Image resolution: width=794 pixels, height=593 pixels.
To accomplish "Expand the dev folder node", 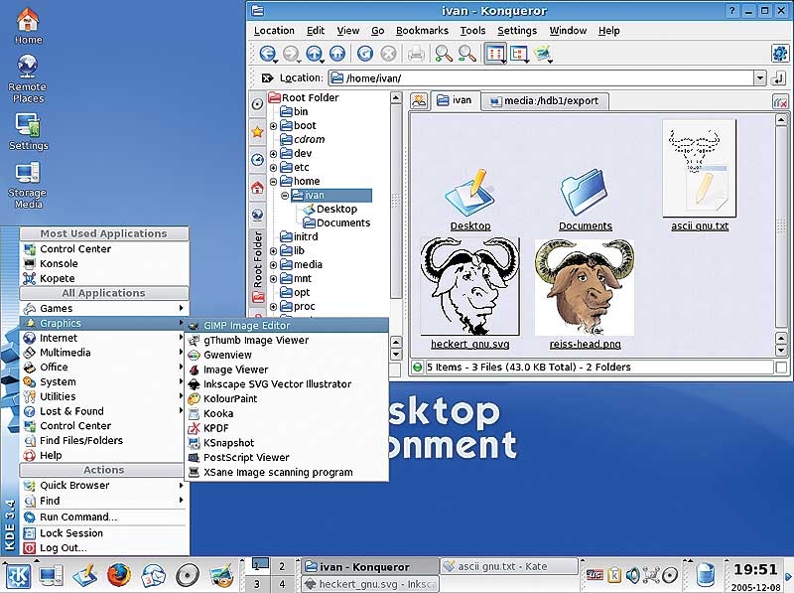I will click(x=274, y=154).
